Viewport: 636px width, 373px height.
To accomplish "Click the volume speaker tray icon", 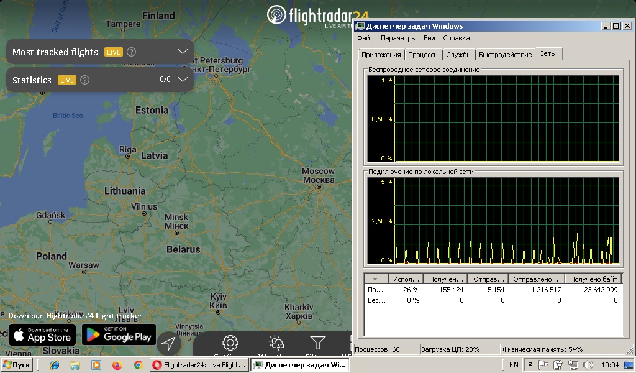I will [x=588, y=365].
